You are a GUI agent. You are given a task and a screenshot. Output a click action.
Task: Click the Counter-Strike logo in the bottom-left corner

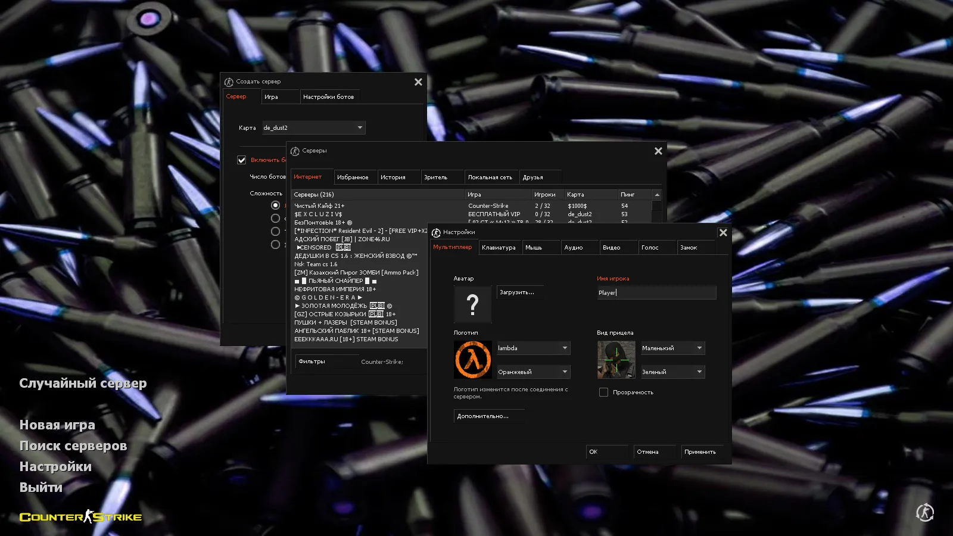tap(80, 516)
